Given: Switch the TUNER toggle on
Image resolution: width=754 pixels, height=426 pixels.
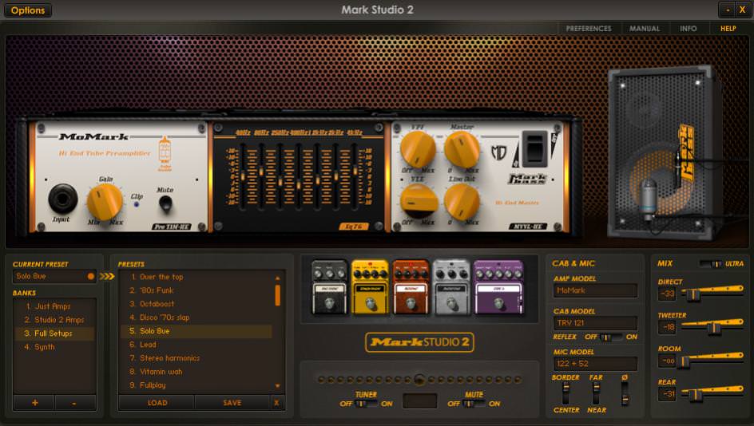Looking at the screenshot, I should pyautogui.click(x=366, y=404).
